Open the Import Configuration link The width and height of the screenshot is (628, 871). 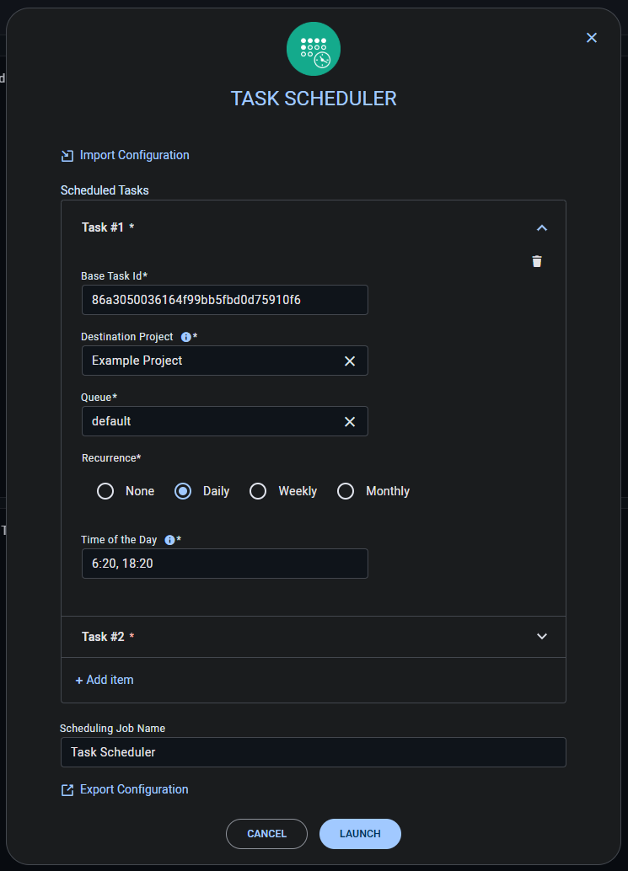(x=134, y=155)
